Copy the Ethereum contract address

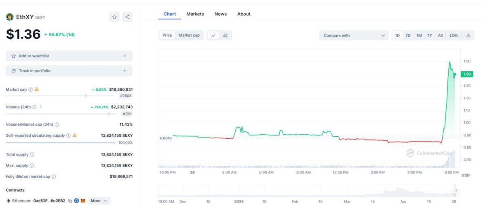point(70,201)
